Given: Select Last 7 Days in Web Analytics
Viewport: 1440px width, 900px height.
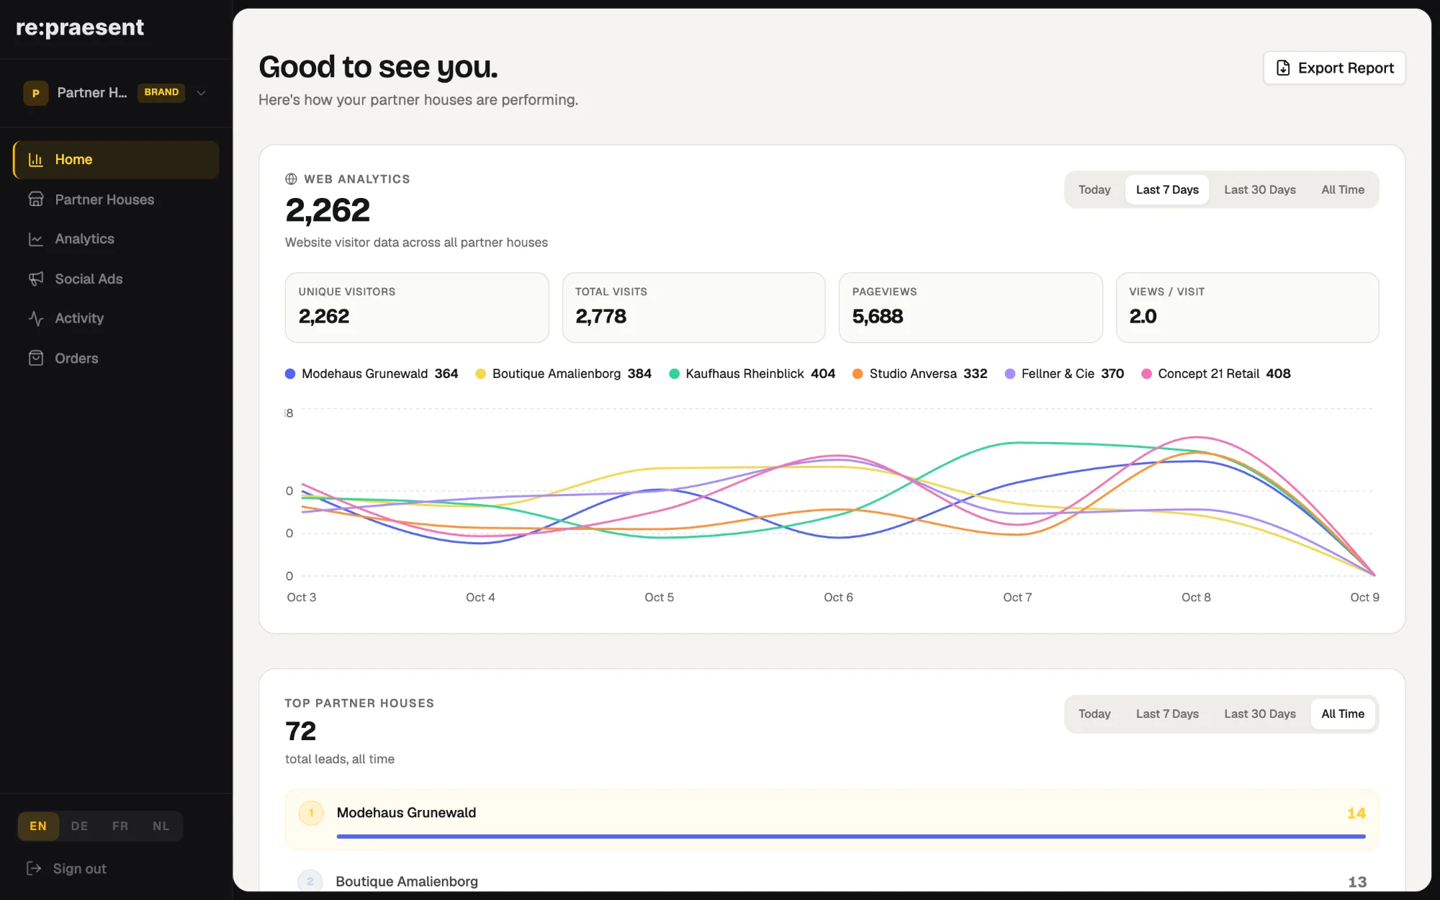Looking at the screenshot, I should (1167, 190).
